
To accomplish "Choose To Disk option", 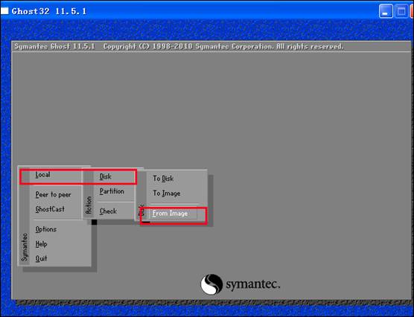I will pos(163,179).
